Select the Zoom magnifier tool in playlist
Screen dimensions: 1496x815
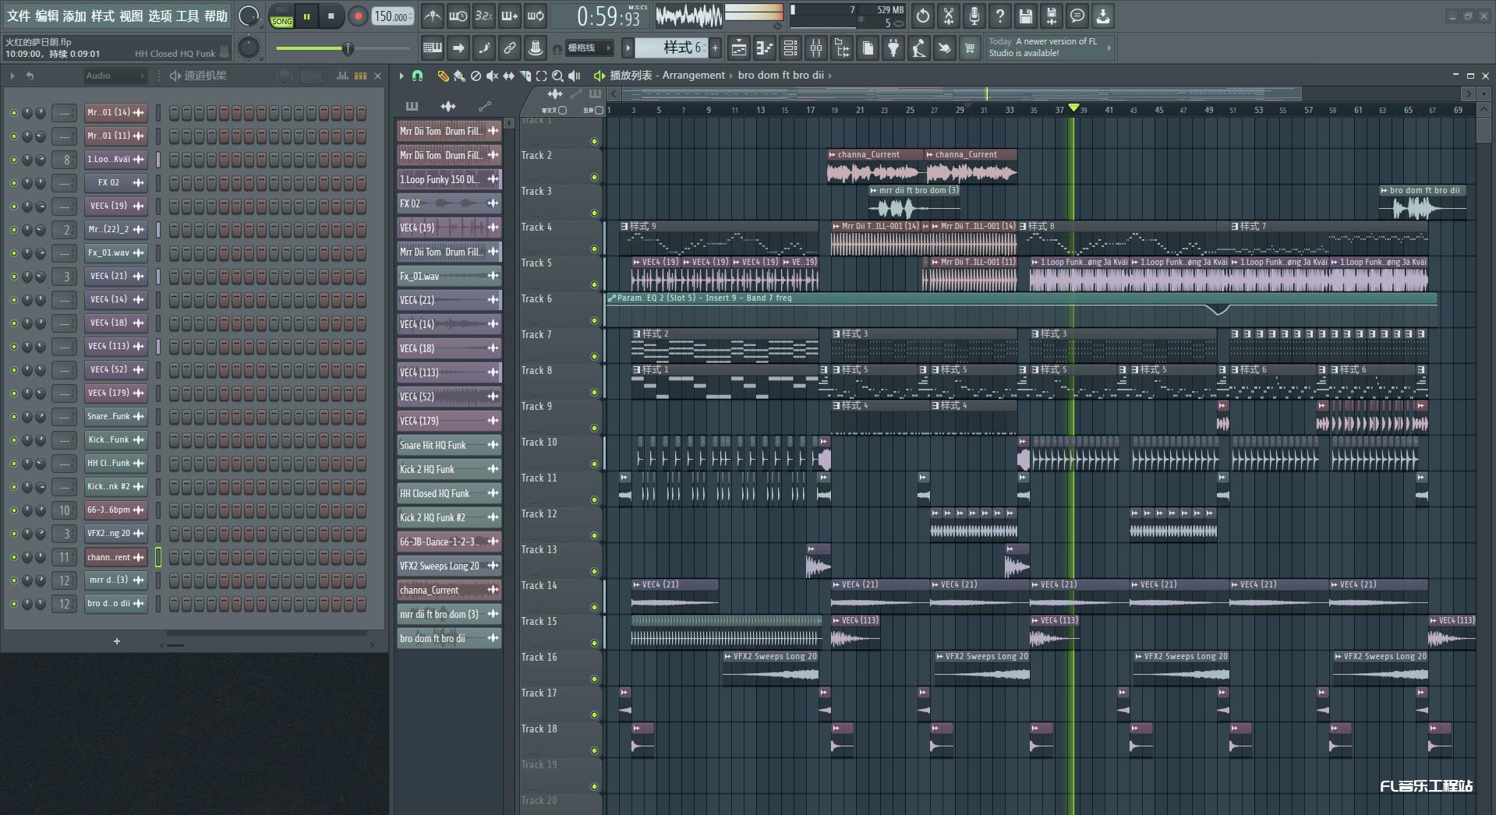point(557,76)
